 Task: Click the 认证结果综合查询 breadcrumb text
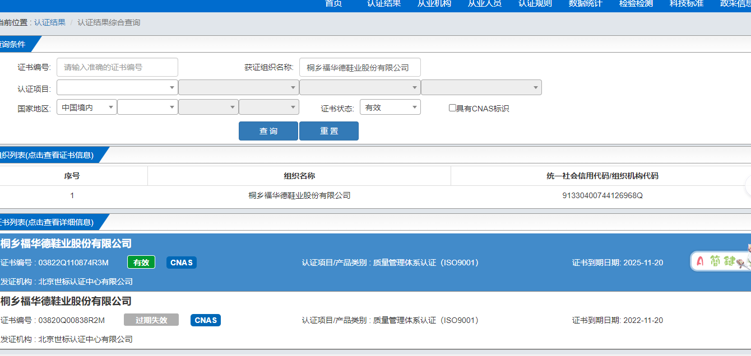pos(109,23)
